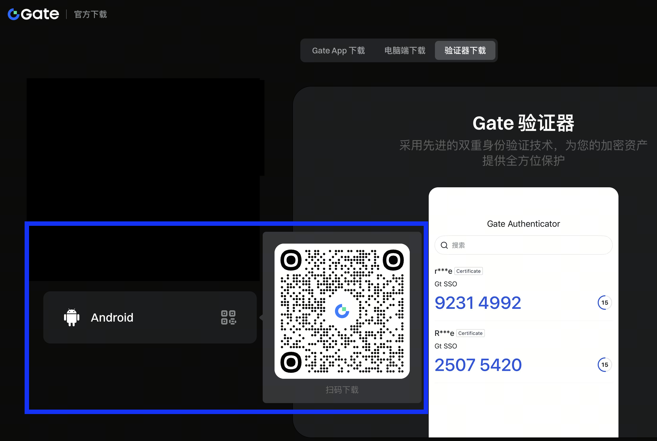Click the 扫码下载 button
The image size is (657, 441).
tap(342, 390)
